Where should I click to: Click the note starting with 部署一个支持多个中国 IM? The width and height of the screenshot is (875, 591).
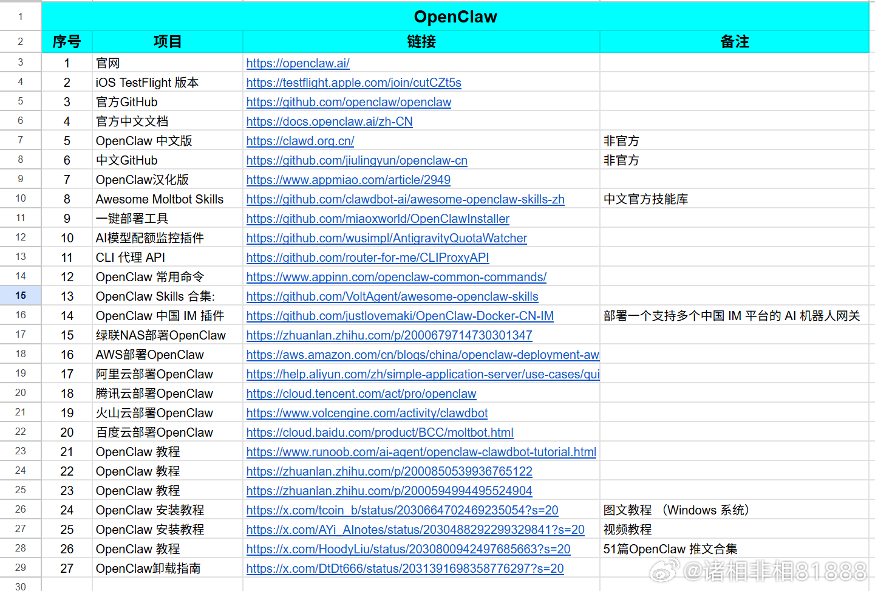click(x=735, y=316)
